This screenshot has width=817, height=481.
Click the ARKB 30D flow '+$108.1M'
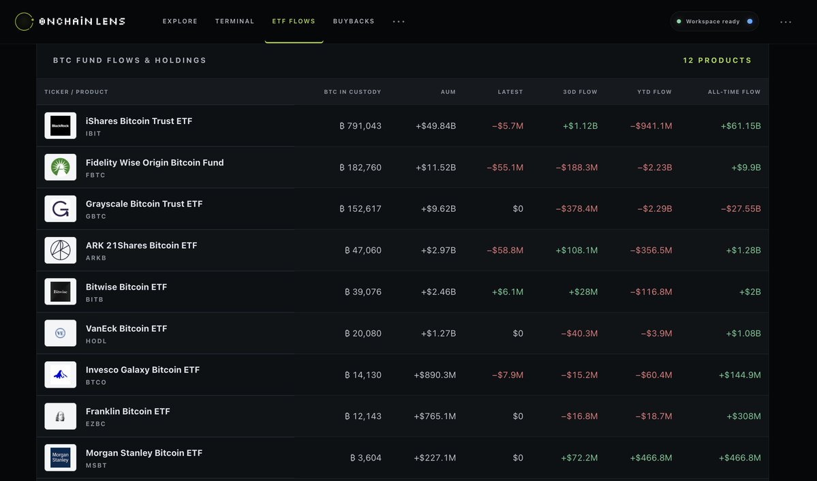[576, 250]
